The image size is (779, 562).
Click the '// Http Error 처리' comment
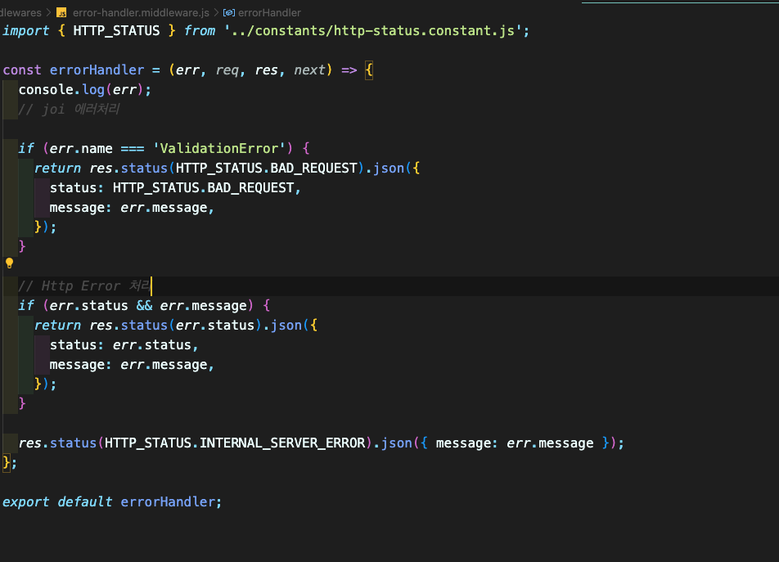[84, 286]
